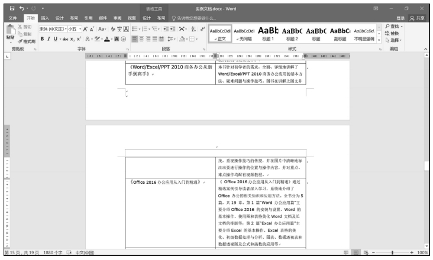
Task: Toggle Superscript (x²) formatting
Action: click(79, 39)
